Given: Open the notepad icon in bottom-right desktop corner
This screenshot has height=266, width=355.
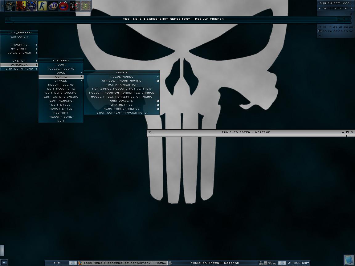Looking at the screenshot, I should [349, 260].
